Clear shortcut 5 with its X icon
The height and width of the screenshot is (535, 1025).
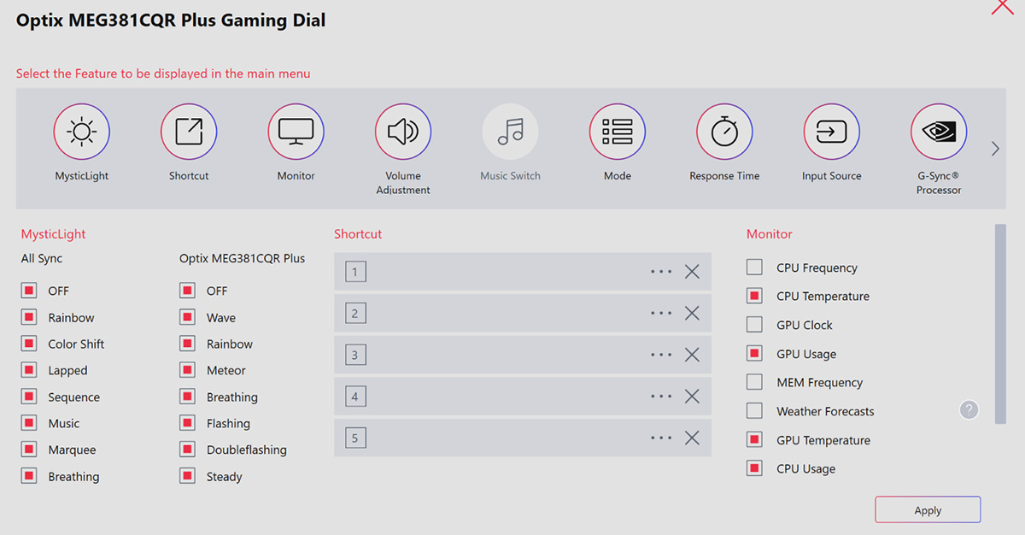(692, 438)
